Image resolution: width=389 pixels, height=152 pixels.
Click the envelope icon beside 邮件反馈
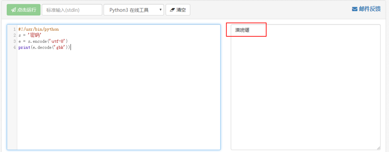tap(354, 9)
